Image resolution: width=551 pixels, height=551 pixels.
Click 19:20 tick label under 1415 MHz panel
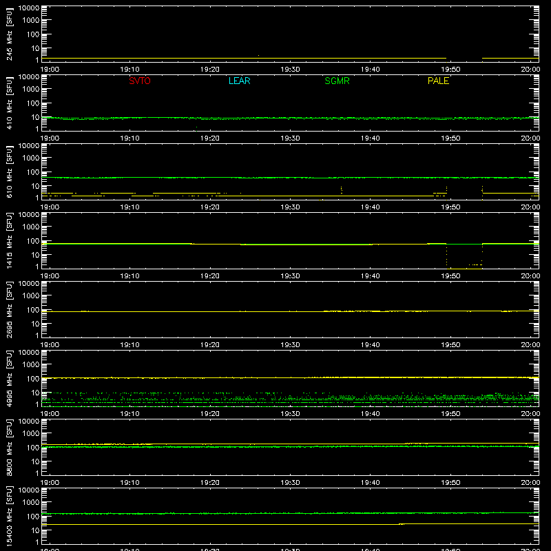click(x=210, y=276)
